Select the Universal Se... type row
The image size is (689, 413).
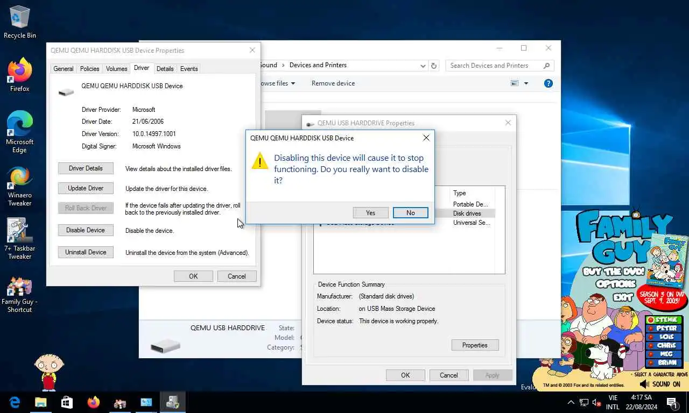[x=472, y=223]
